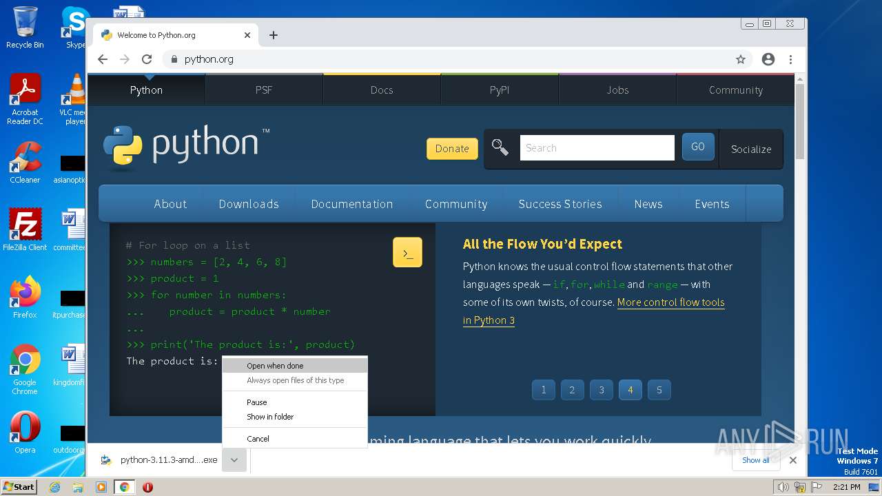Open the Chrome profile avatar
The height and width of the screenshot is (496, 882).
[768, 59]
